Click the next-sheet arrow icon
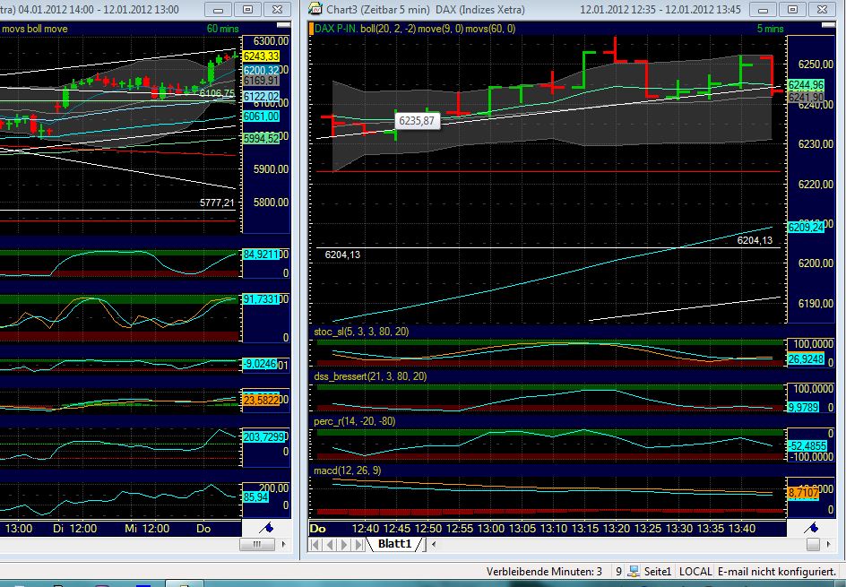The height and width of the screenshot is (587, 846). 344,544
